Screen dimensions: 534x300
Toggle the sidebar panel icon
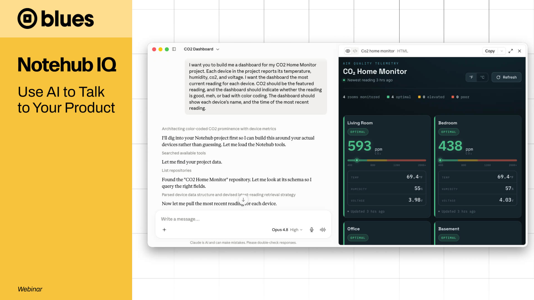tap(174, 49)
